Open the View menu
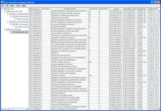This screenshot has width=161, height=111. click(x=12, y=6)
